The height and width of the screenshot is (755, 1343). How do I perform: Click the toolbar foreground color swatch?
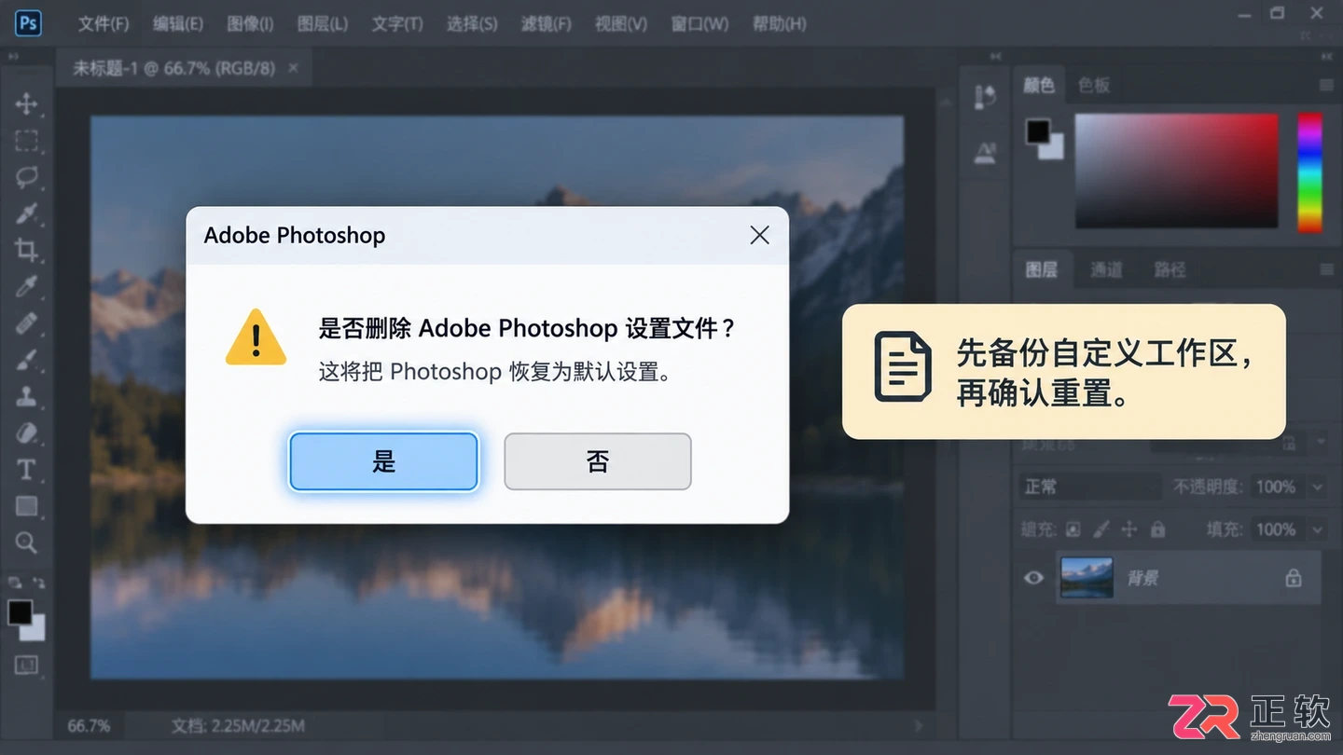20,611
